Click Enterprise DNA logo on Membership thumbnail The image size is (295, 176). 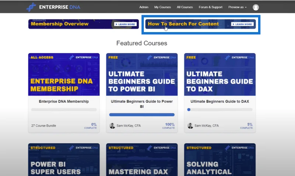coord(84,57)
